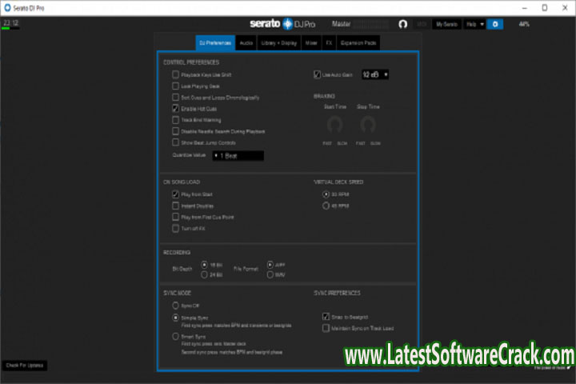Open settings with the blue gear icon
This screenshot has width=576, height=384.
pyautogui.click(x=496, y=25)
